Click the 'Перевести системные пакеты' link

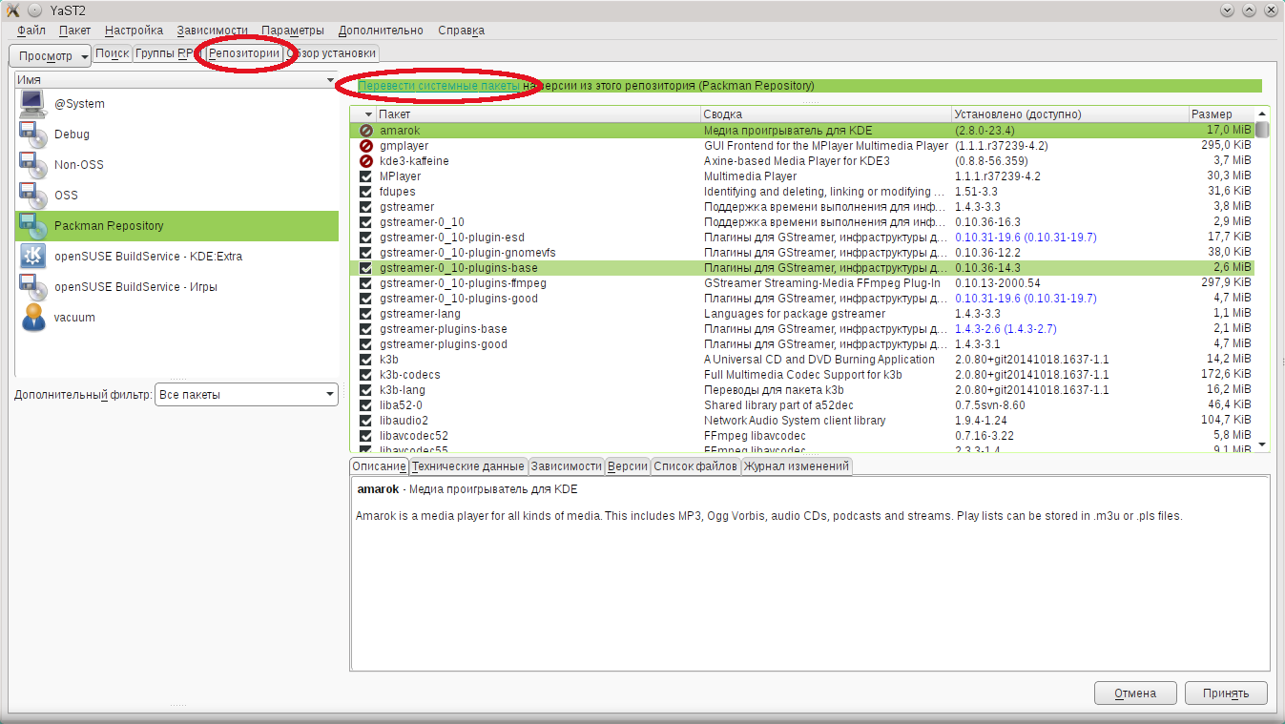pos(439,86)
